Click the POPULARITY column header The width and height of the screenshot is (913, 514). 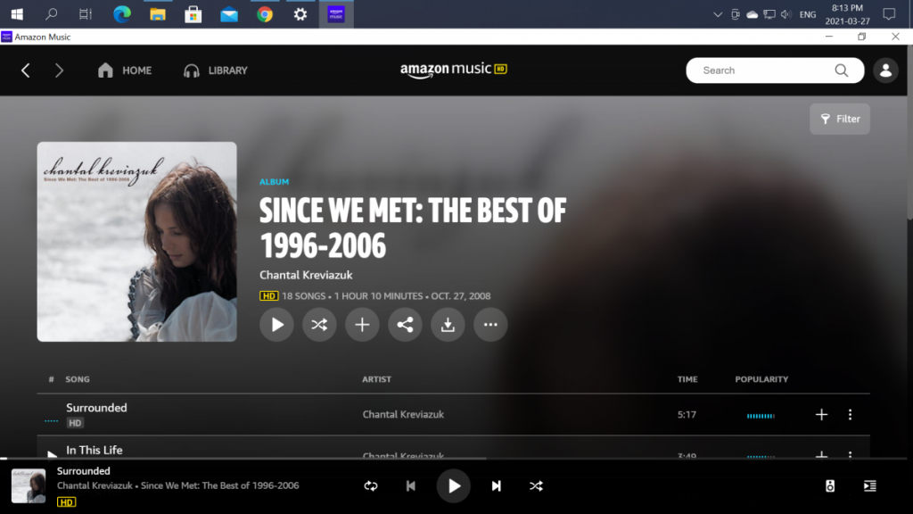pyautogui.click(x=761, y=379)
